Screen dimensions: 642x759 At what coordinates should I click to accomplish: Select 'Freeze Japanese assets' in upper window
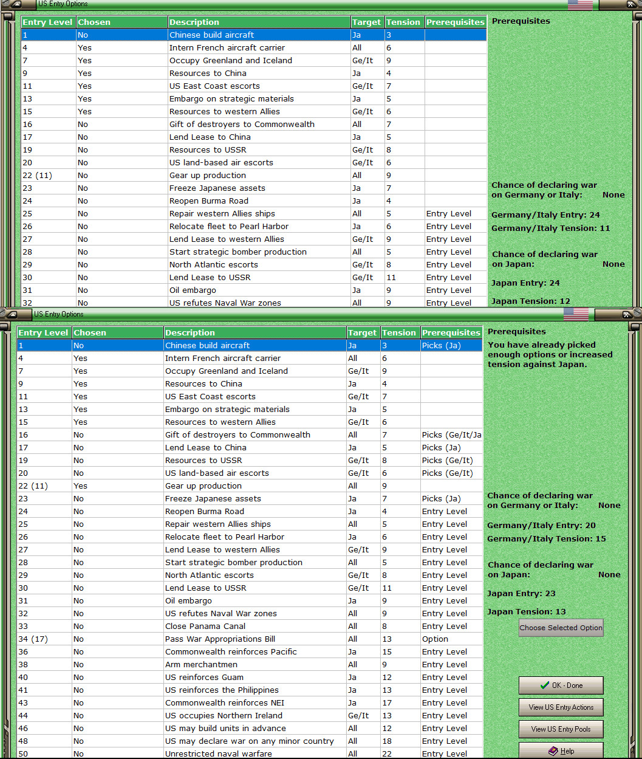(x=254, y=188)
